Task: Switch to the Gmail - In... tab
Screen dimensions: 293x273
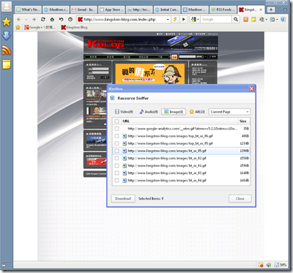Action: coord(84,10)
